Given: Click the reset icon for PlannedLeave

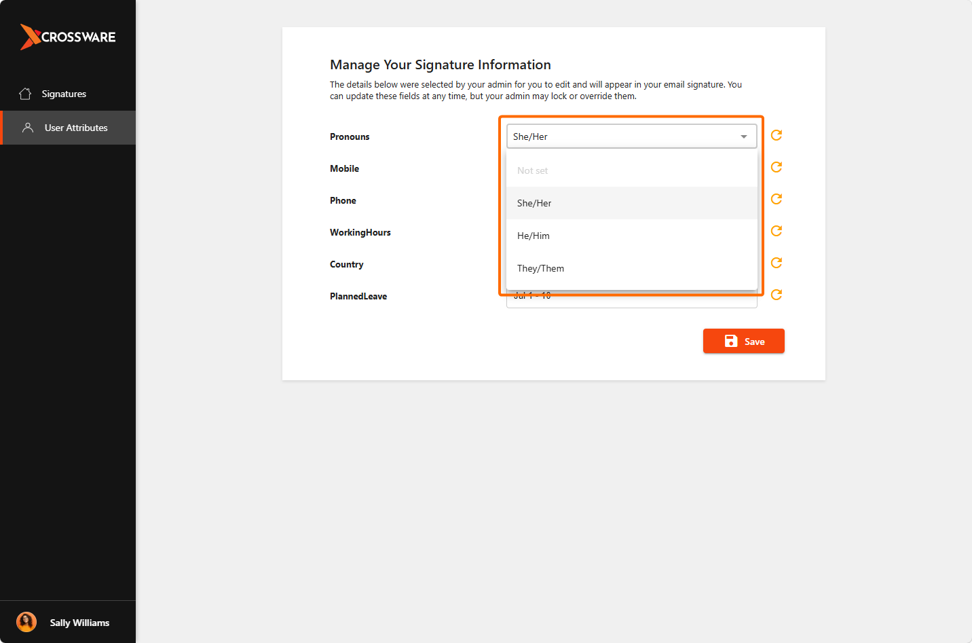Looking at the screenshot, I should (x=777, y=295).
